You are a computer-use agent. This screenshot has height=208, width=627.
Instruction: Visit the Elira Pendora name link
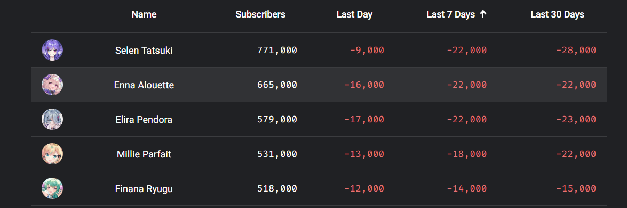(144, 120)
